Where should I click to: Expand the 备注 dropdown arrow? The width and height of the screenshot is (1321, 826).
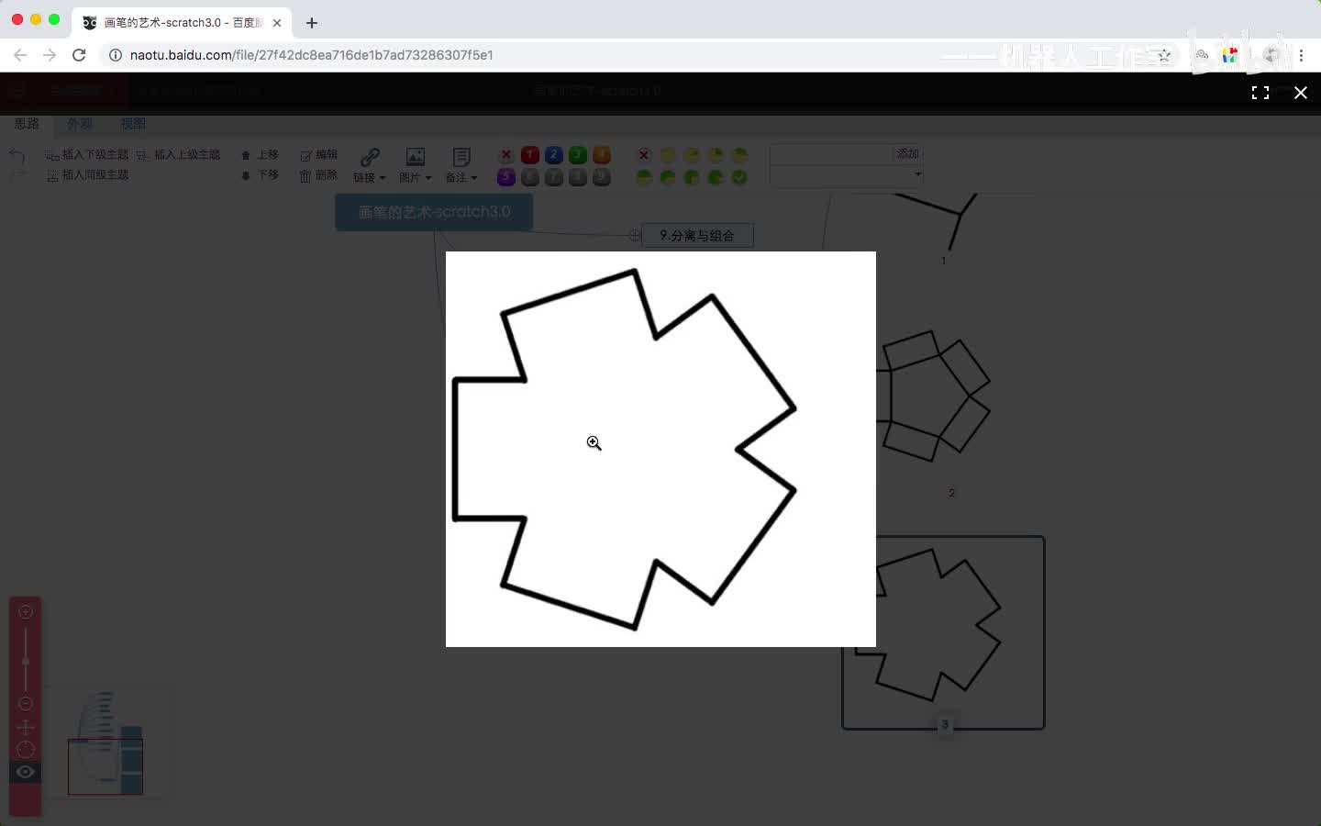point(473,178)
